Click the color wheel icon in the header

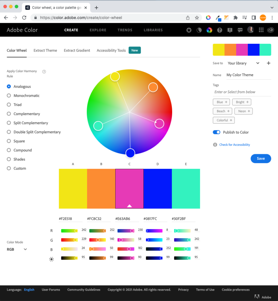click(209, 30)
